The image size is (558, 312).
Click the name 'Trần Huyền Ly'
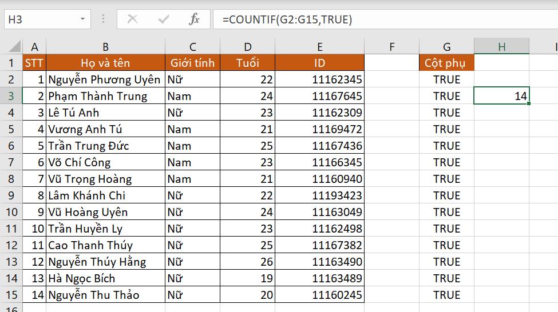pyautogui.click(x=85, y=229)
